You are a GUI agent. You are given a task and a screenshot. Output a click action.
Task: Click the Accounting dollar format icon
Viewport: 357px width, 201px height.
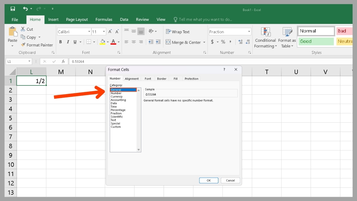[212, 42]
